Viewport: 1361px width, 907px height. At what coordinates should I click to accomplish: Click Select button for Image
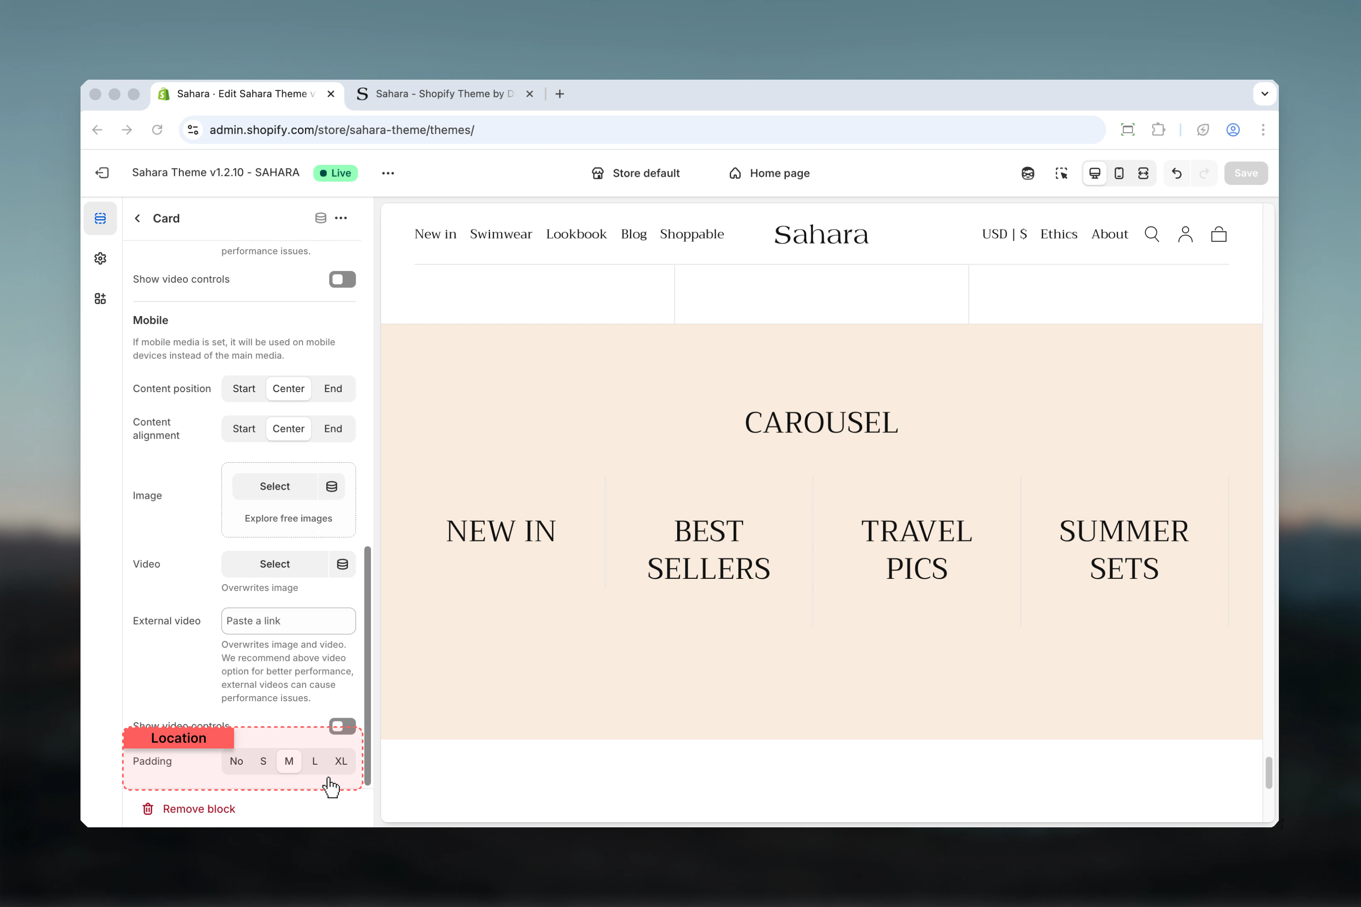(x=275, y=486)
